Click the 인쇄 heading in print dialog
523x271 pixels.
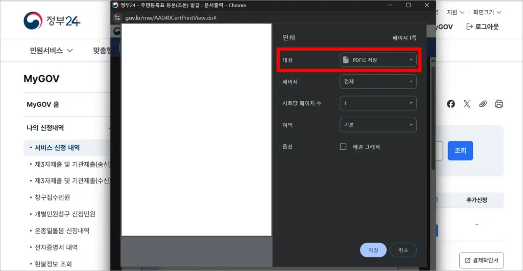coord(289,38)
